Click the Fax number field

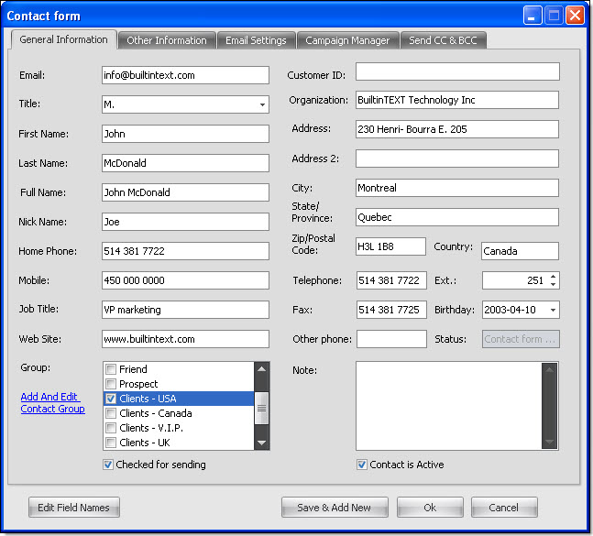coord(391,310)
